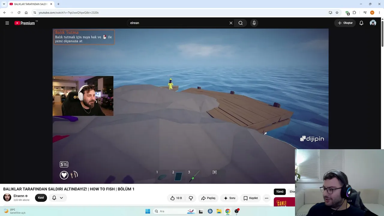Clear the search text with the X

(x=231, y=23)
